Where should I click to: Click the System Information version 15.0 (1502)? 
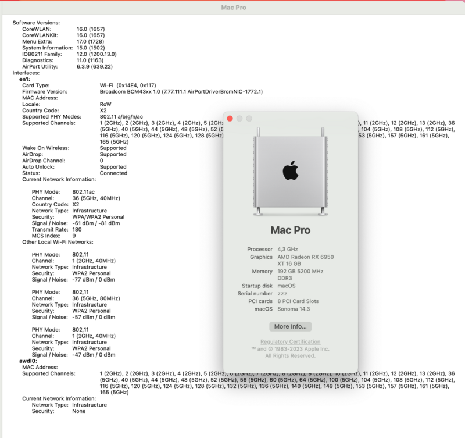[91, 48]
